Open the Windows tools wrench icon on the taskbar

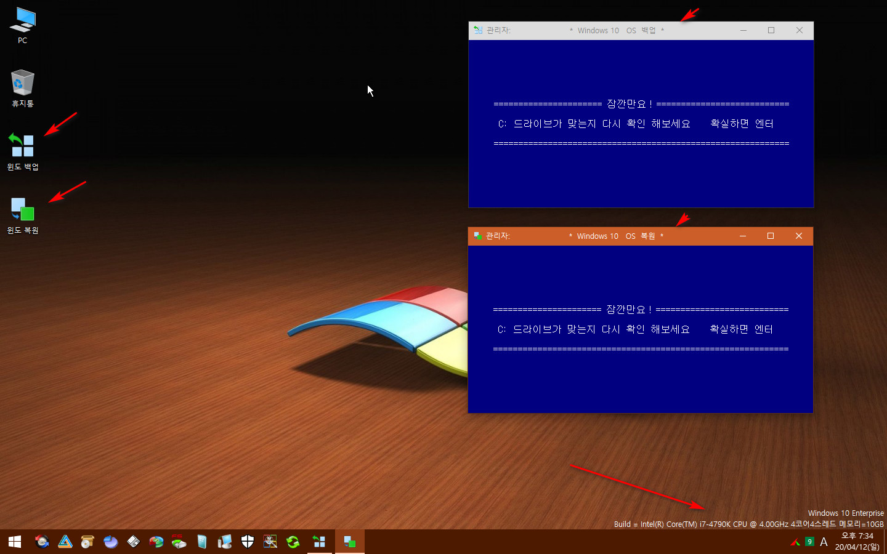pos(270,542)
